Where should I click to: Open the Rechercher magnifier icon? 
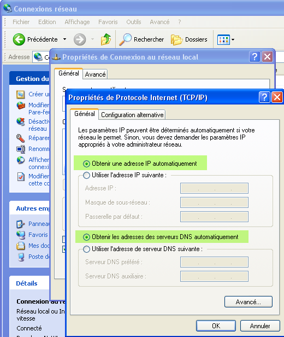pos(125,39)
